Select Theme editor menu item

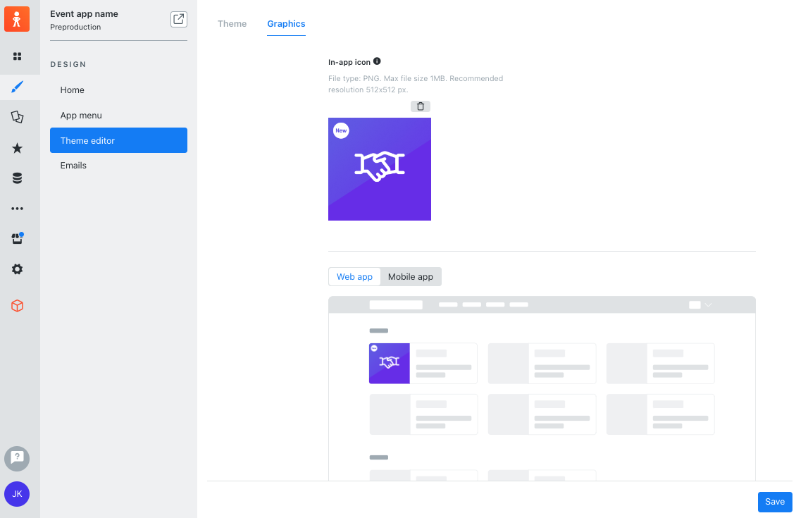(x=118, y=140)
